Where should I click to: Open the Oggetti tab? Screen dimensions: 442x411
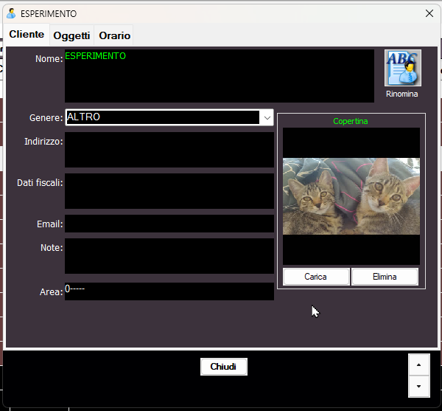(x=71, y=35)
